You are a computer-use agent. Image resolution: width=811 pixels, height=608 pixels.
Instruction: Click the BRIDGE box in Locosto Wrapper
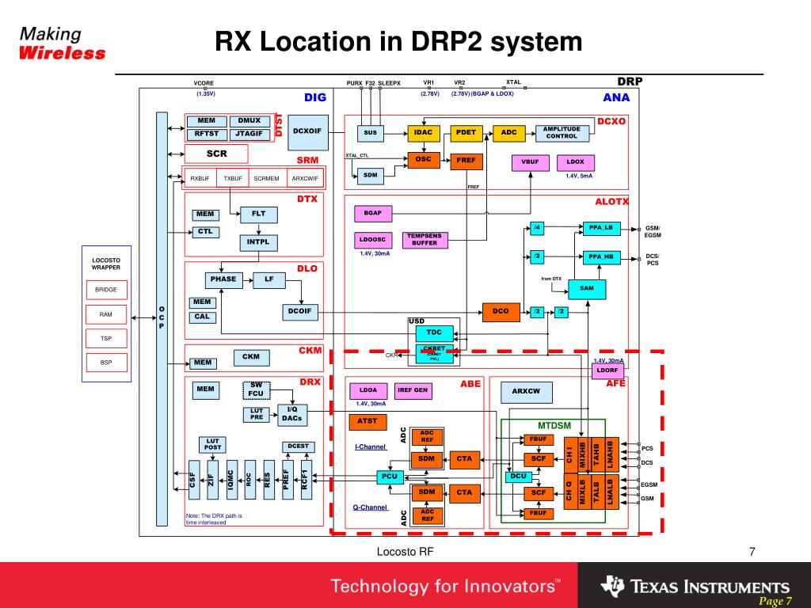coord(106,290)
